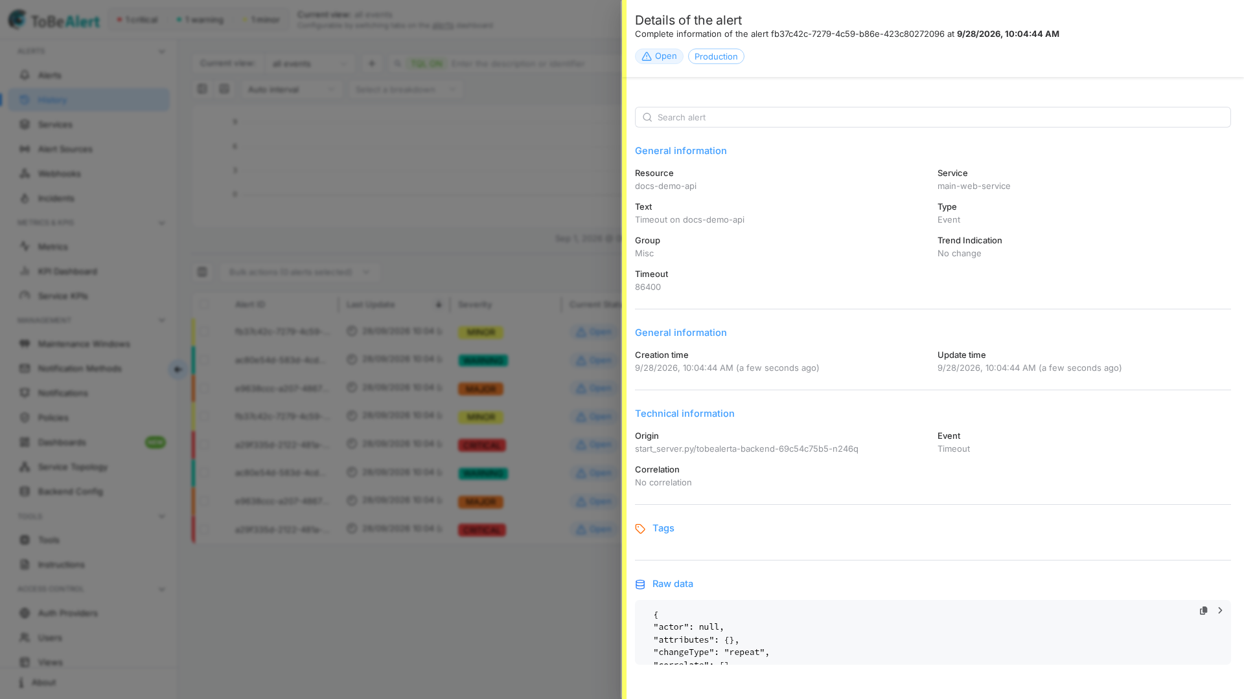Click the Users sidebar icon
This screenshot has height=699, width=1244.
click(x=25, y=638)
